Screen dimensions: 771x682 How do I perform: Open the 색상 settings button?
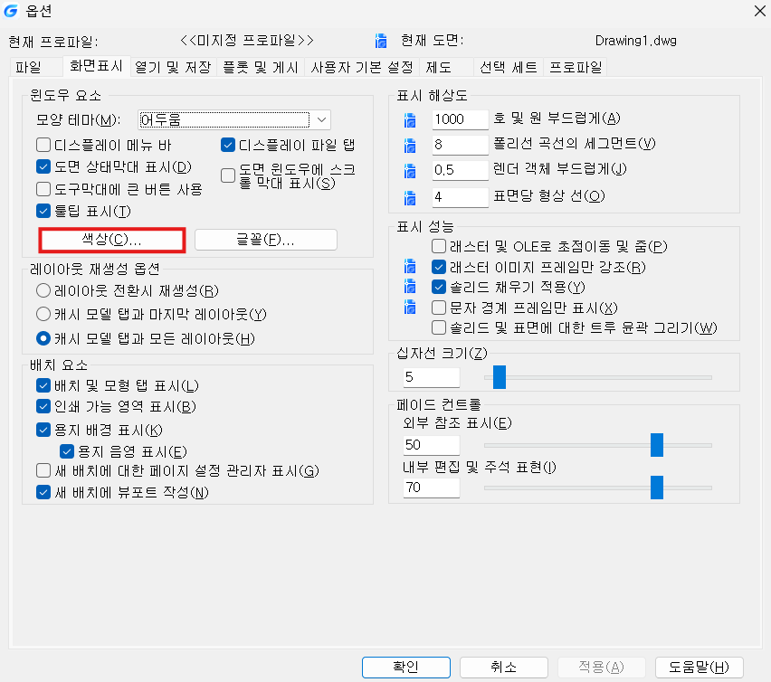[112, 240]
